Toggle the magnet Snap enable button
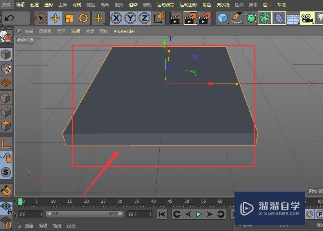 (6, 190)
